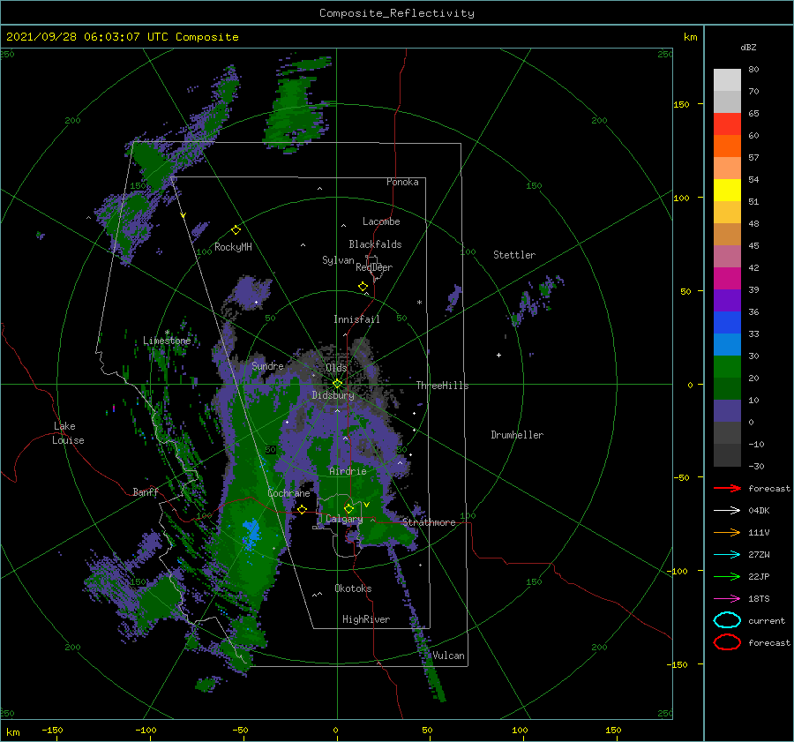Select the white 04DK arrow icon

point(727,510)
